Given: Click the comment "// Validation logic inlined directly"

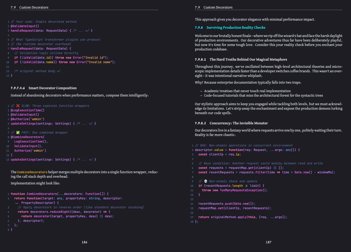Looking at the screenshot, I should click(46, 53).
